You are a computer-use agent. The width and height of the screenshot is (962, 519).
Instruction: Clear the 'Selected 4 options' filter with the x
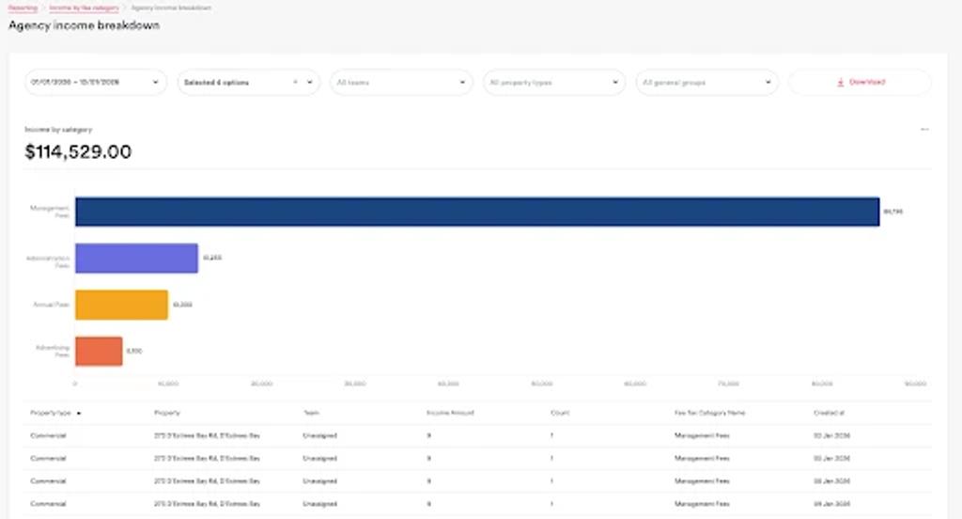click(295, 83)
